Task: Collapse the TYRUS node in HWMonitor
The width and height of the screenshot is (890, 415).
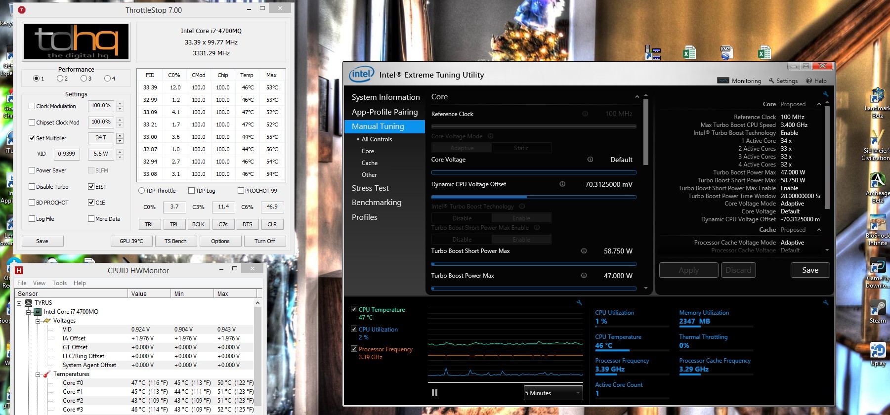Action: point(19,303)
